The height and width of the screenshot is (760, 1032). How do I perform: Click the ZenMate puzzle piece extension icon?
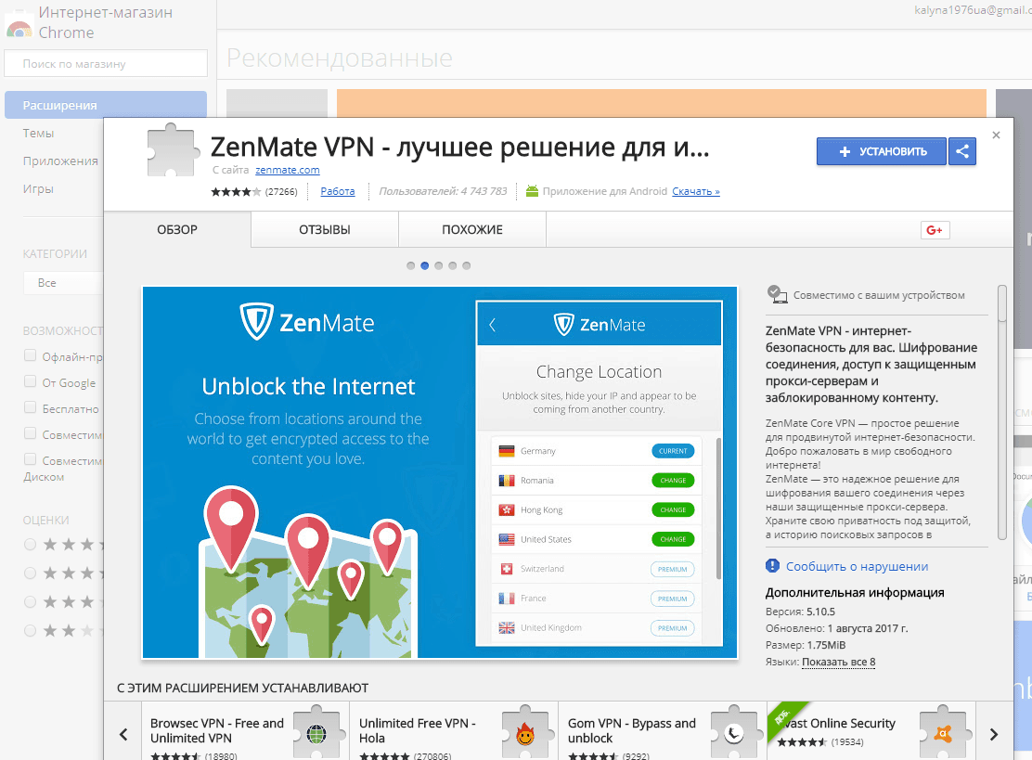coord(173,150)
